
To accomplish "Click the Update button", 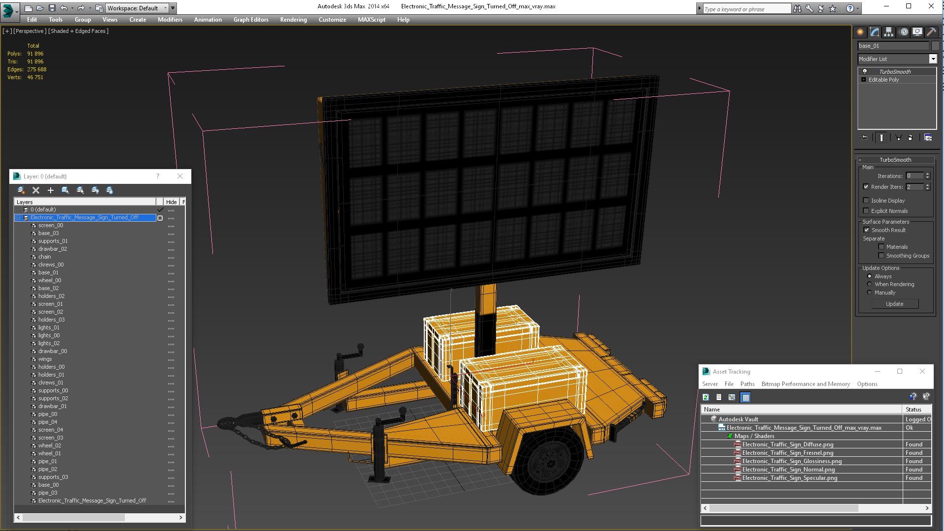I will coord(894,304).
